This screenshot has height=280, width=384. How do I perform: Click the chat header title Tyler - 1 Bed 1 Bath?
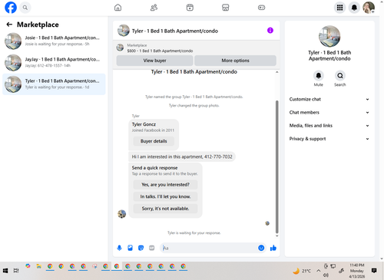coord(175,31)
